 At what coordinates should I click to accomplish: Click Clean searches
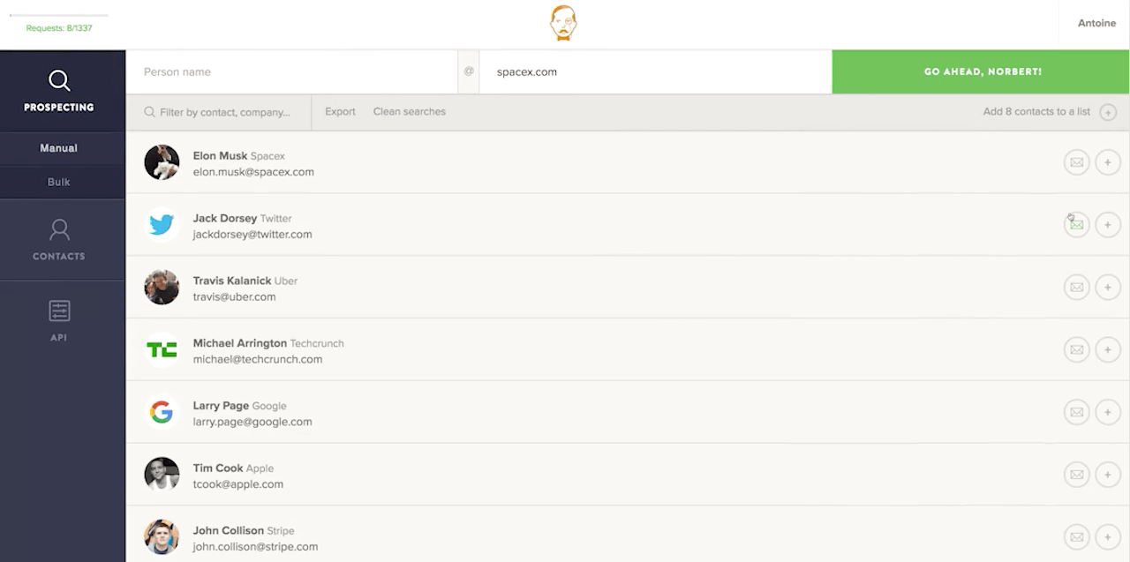click(x=410, y=112)
